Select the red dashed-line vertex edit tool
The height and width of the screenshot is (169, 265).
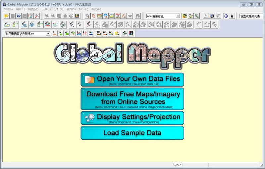pos(89,24)
